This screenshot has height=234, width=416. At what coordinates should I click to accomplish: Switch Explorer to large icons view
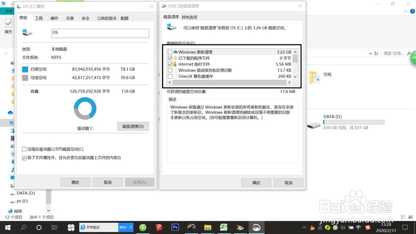[x=411, y=217]
